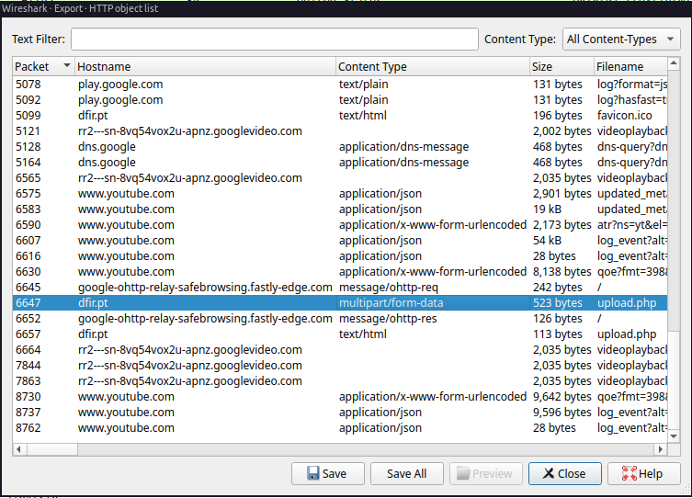This screenshot has width=692, height=498.
Task: Select packet 5078 play.google.com row
Action: point(340,85)
